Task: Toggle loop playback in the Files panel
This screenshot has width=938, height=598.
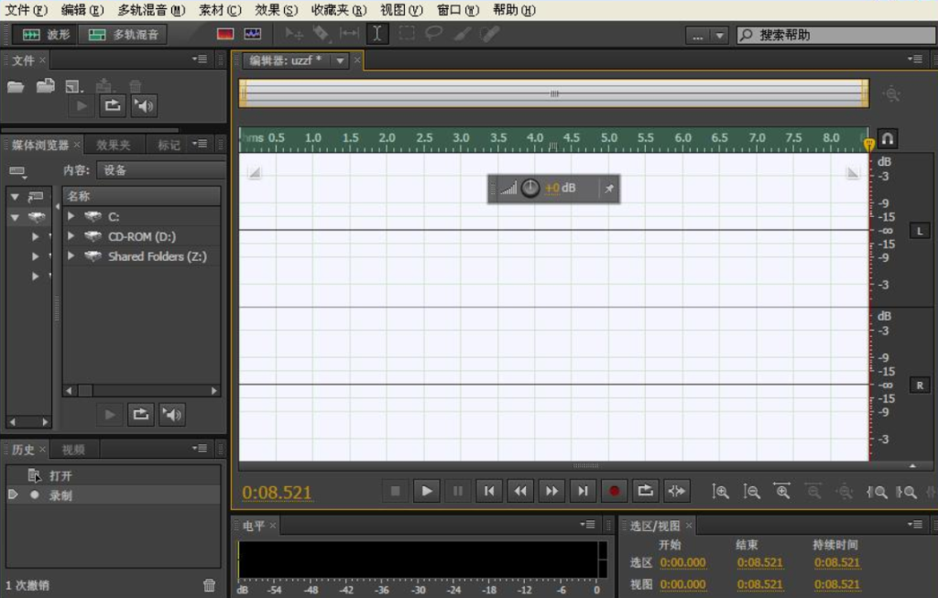Action: [113, 106]
